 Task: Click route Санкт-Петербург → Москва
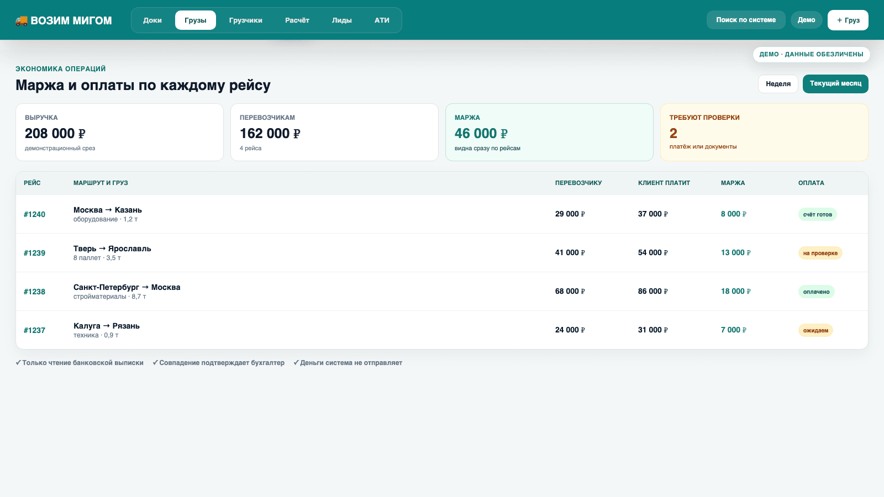coord(127,287)
